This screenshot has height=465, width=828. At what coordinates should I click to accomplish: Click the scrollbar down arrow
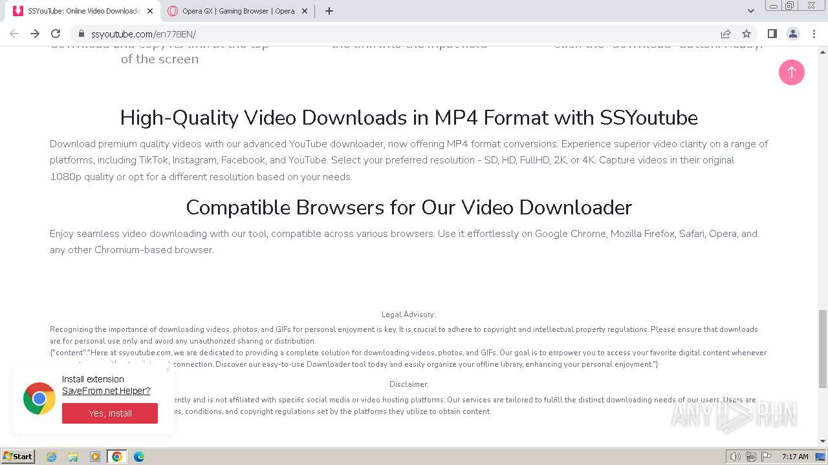[x=823, y=441]
